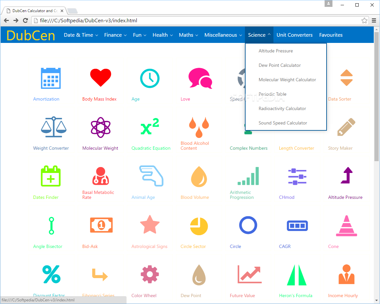This screenshot has height=304, width=380.
Task: Click the CHmod sliders icon
Action: [297, 177]
